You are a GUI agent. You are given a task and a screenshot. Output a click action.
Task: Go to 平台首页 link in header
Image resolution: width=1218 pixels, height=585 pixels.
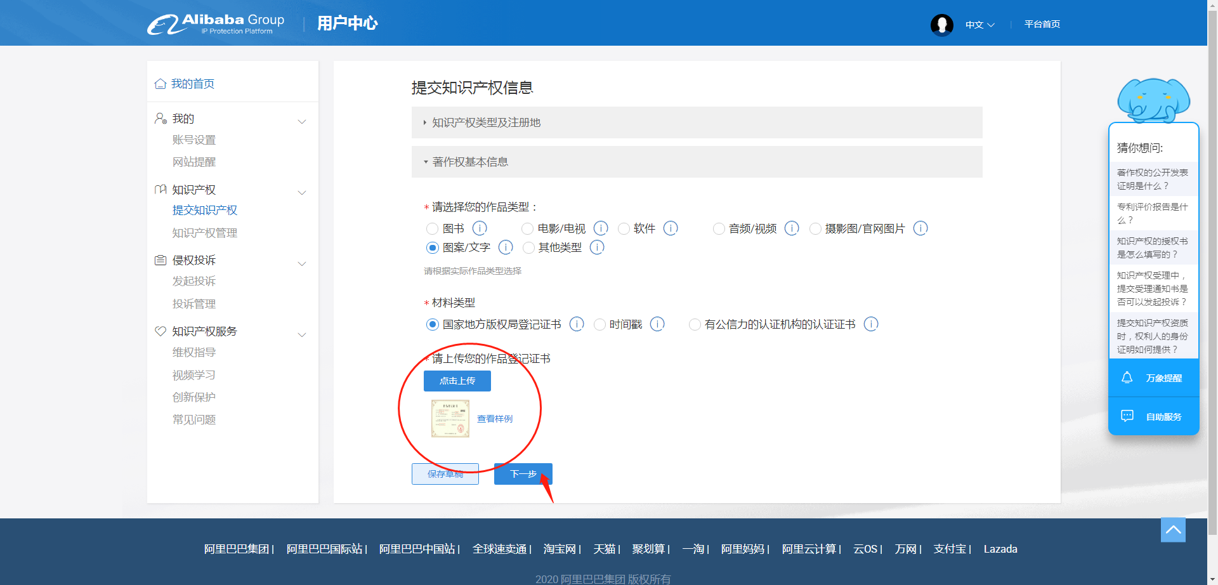point(1042,24)
